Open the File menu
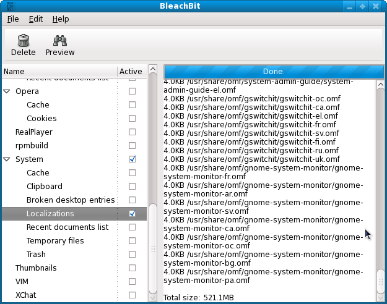387x304 pixels. tap(13, 19)
